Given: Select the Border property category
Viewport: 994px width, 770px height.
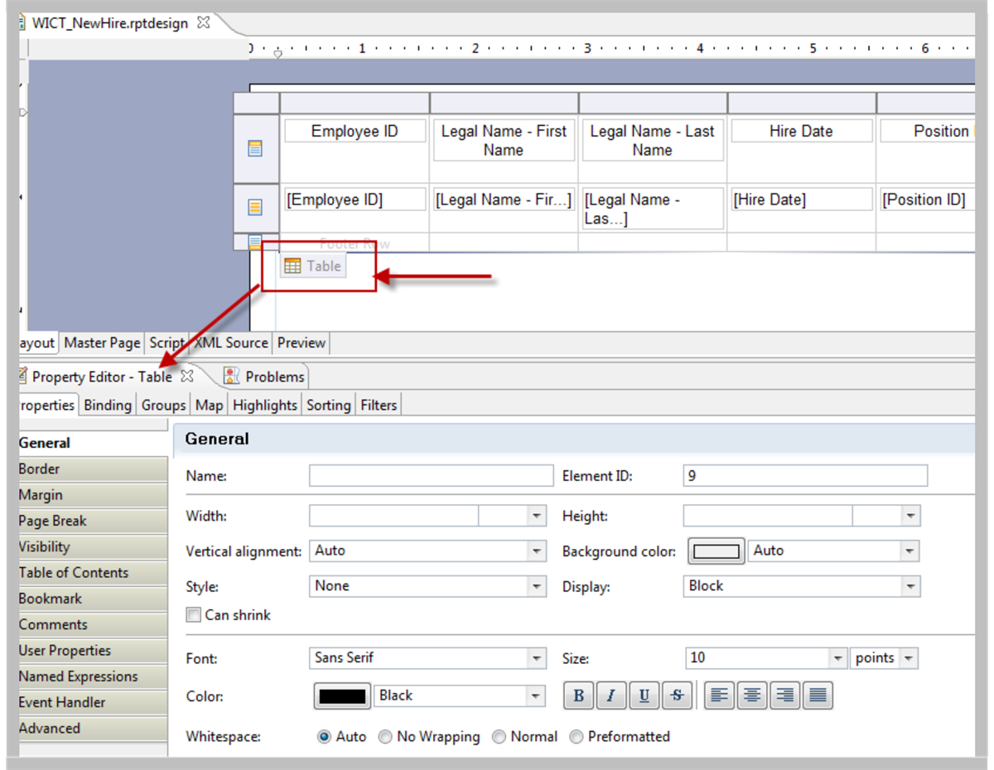Looking at the screenshot, I should click(x=91, y=469).
